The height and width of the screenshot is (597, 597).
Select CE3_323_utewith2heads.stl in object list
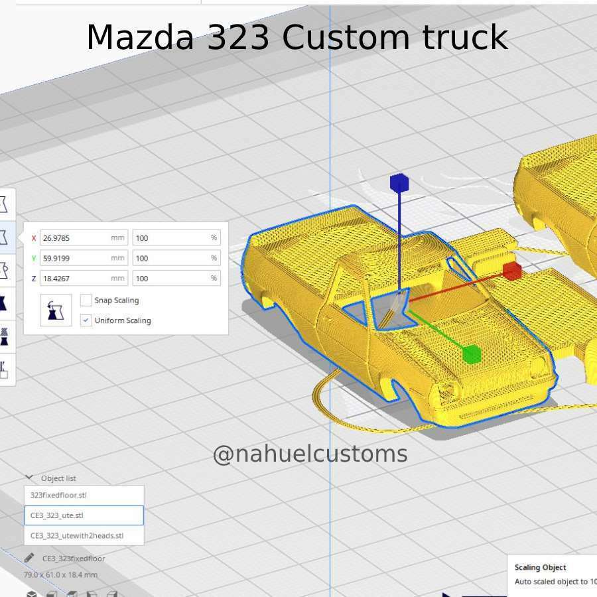click(x=84, y=535)
